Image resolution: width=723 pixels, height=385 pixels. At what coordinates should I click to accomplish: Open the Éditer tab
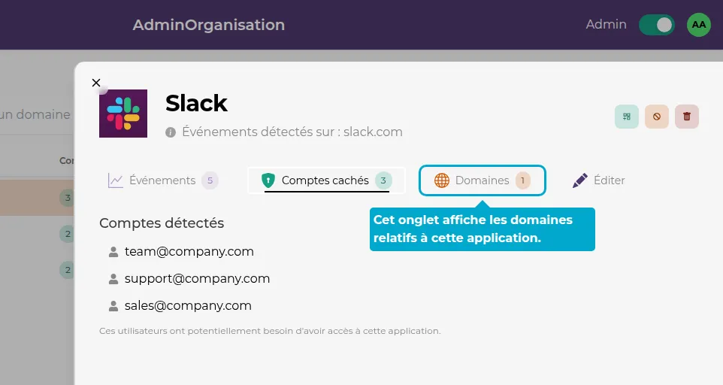[x=599, y=180]
